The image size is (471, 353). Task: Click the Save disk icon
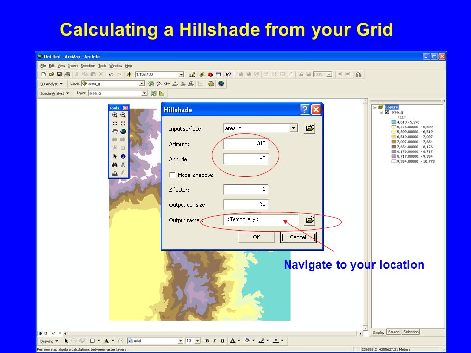(x=59, y=74)
